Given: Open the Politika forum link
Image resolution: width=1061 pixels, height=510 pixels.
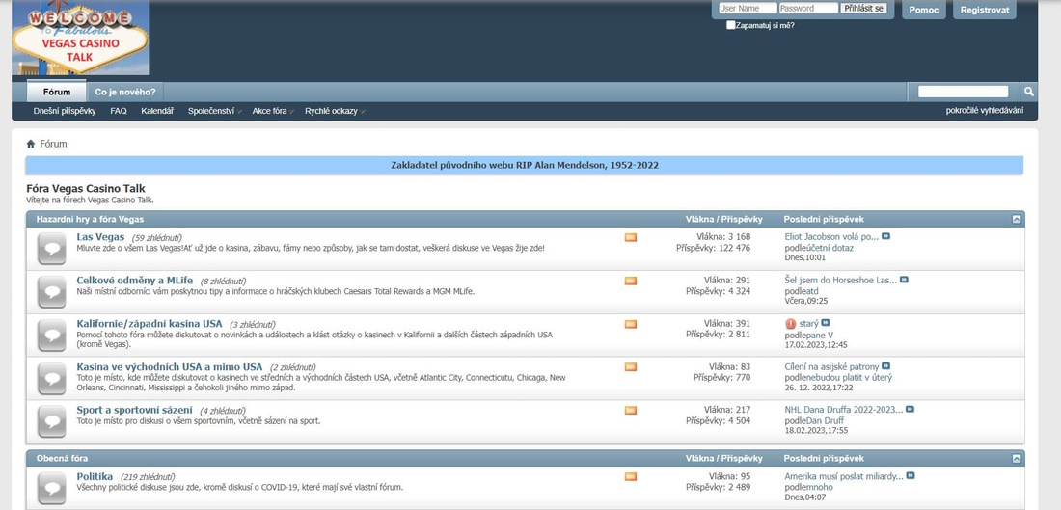Looking at the screenshot, I should coord(95,477).
